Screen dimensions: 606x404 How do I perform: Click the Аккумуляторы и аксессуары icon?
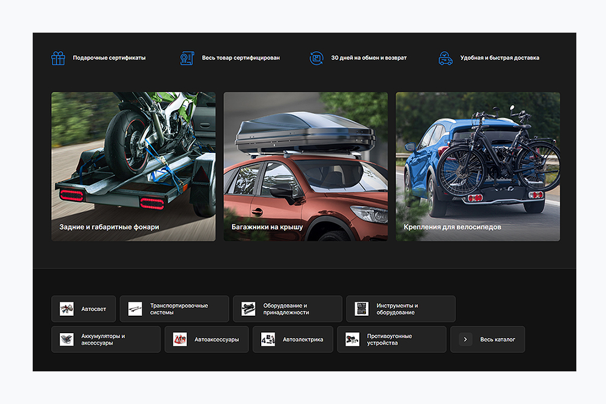point(67,339)
